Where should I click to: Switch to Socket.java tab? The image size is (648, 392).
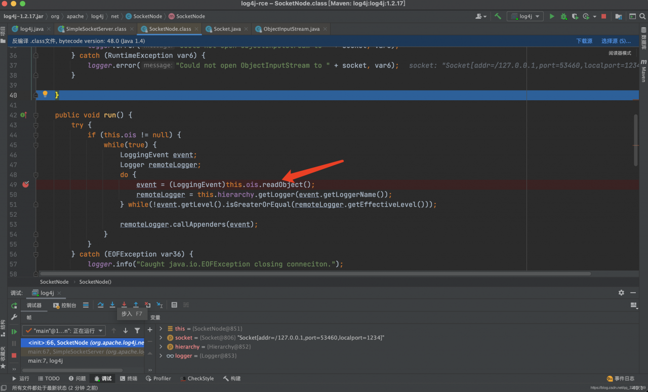click(x=227, y=29)
